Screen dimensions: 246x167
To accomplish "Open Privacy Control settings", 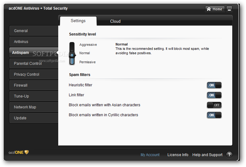I will tap(34, 74).
